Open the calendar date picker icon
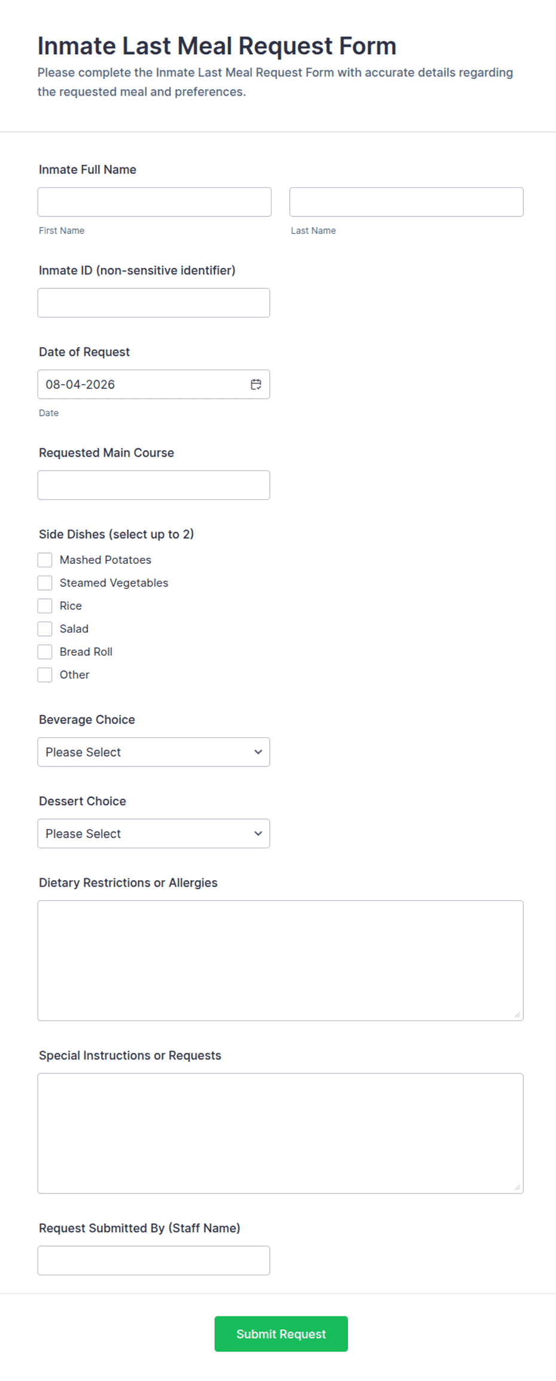556x1381 pixels. [x=256, y=384]
